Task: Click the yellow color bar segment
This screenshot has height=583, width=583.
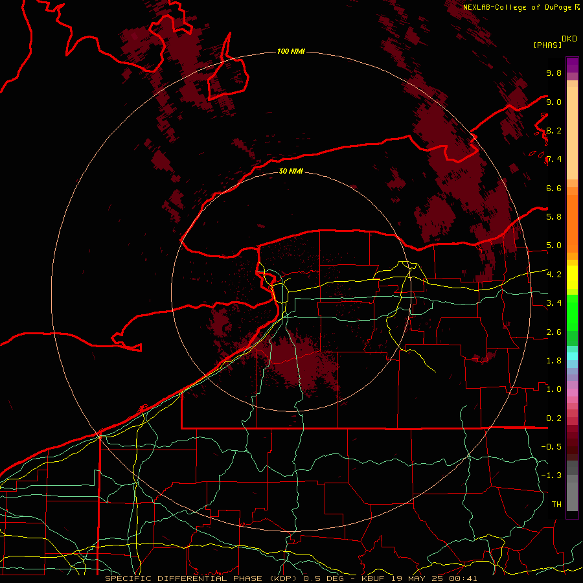Action: [572, 277]
